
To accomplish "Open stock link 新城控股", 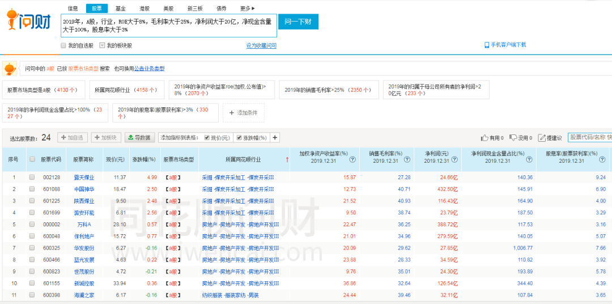I will [84, 283].
